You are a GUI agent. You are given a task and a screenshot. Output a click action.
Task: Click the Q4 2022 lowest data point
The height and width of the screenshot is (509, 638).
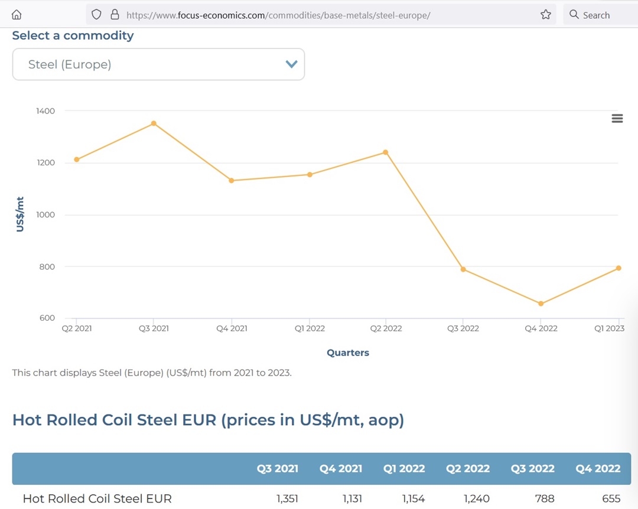541,304
